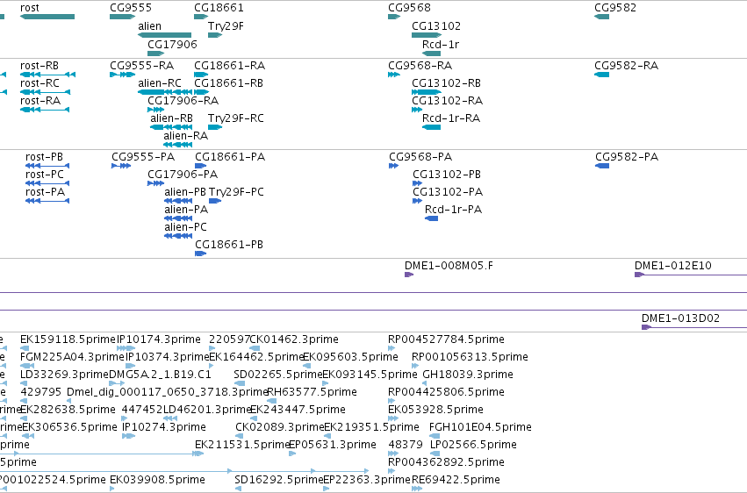Click the teal gene bar under rost
The image size is (747, 493).
click(47, 17)
